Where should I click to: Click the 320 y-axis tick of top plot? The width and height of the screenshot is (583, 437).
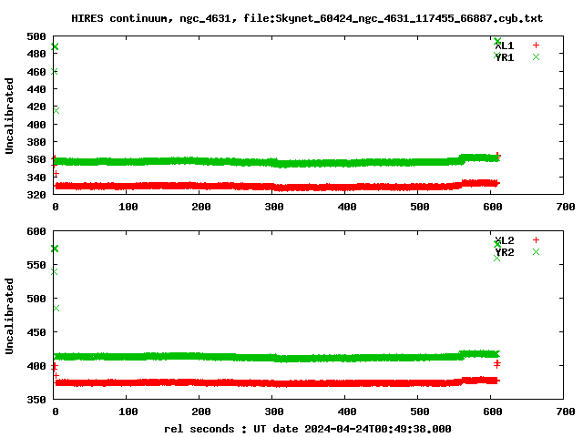pyautogui.click(x=36, y=195)
